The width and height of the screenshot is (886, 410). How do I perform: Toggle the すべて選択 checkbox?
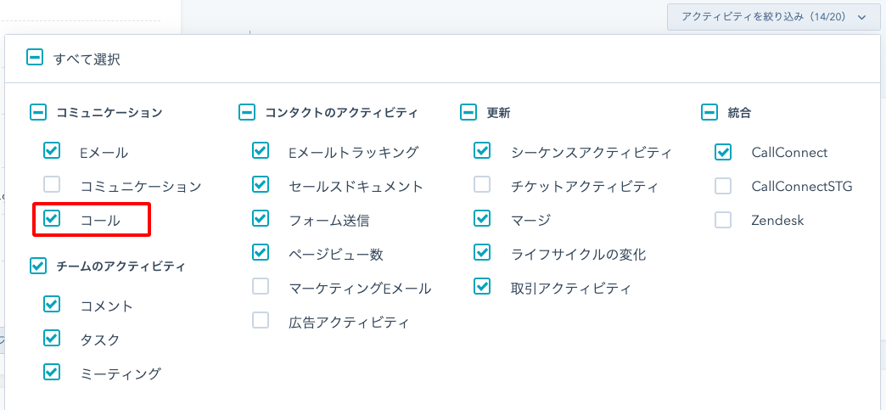click(35, 57)
